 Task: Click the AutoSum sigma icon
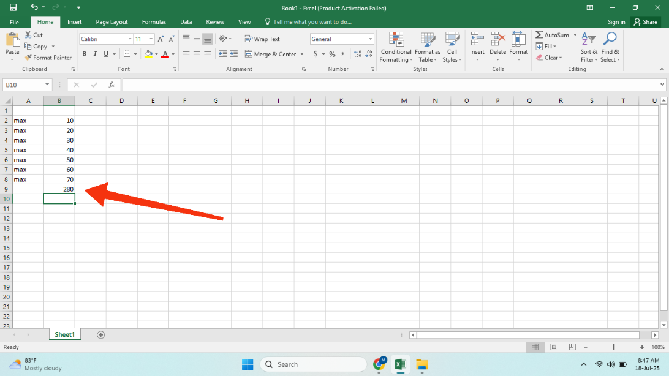tap(539, 35)
